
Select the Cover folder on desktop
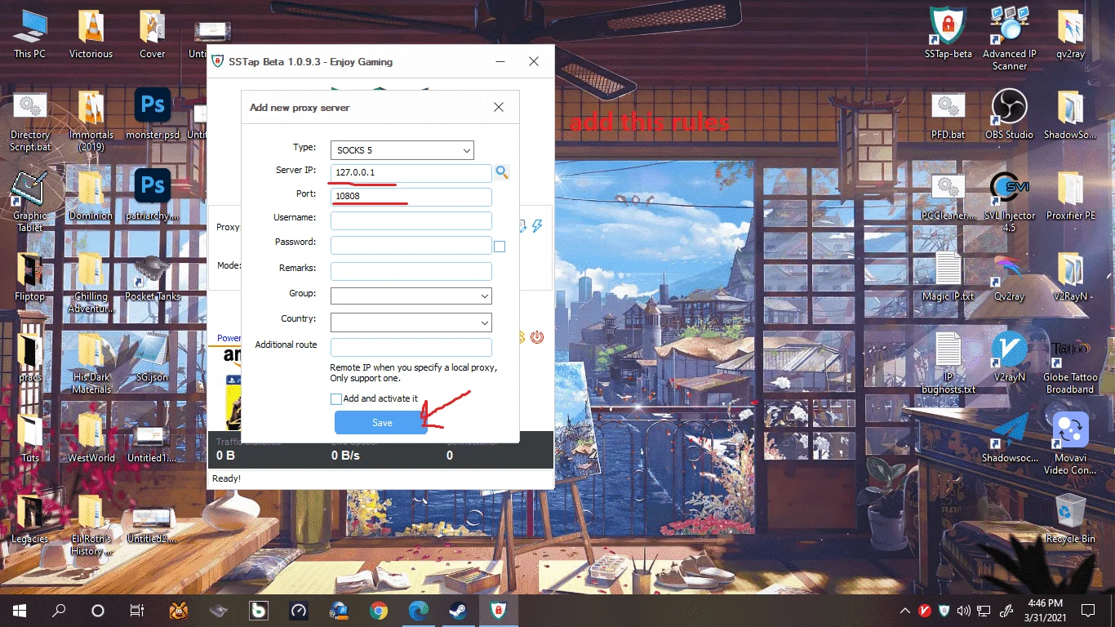tap(152, 33)
